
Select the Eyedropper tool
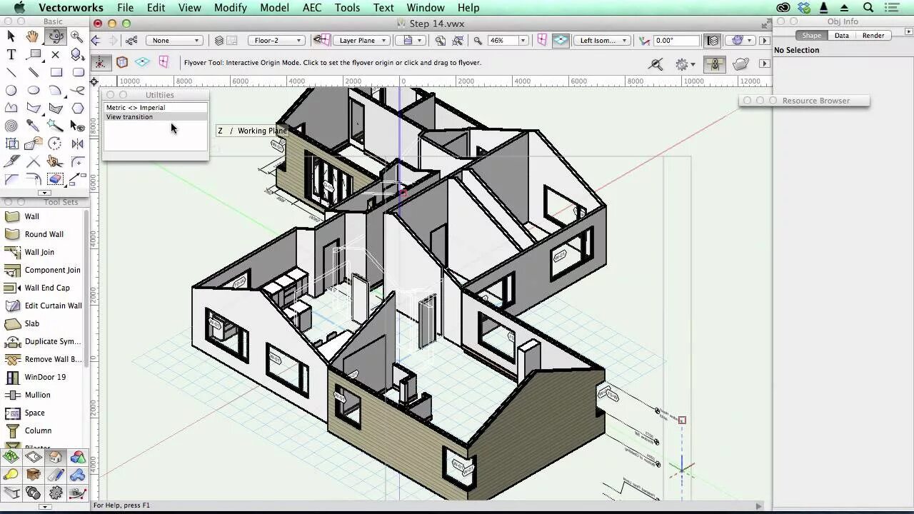(x=33, y=126)
